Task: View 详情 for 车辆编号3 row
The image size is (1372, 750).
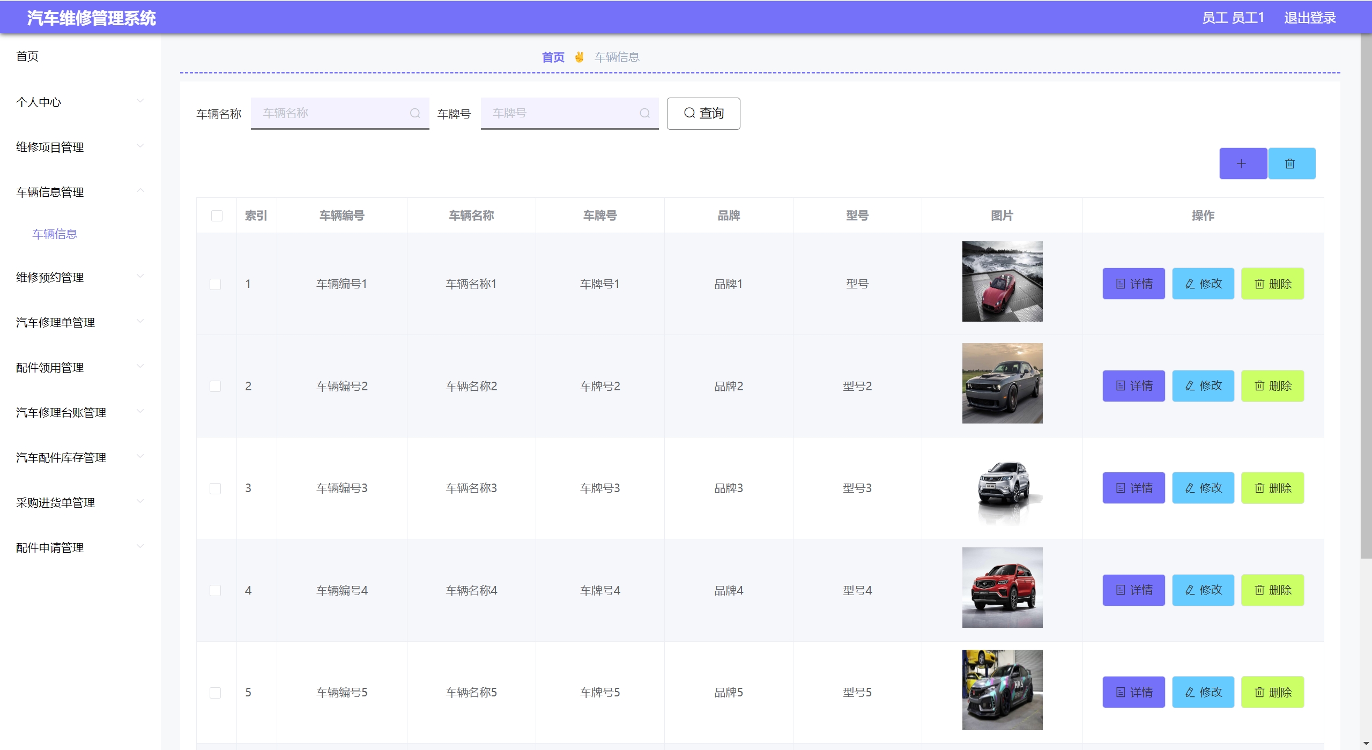Action: (1133, 488)
